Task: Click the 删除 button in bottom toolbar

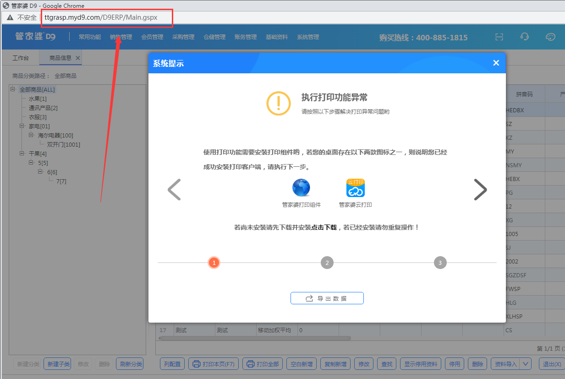Action: click(x=477, y=364)
